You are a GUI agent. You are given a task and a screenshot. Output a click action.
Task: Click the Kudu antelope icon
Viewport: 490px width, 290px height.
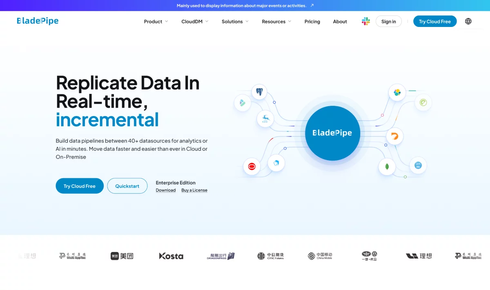point(265,119)
